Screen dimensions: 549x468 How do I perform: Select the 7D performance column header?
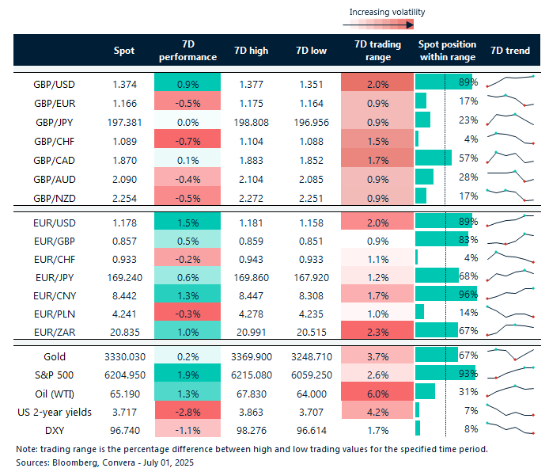pos(187,51)
